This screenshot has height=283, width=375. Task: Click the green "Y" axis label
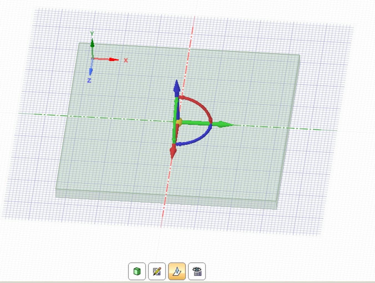click(x=92, y=34)
